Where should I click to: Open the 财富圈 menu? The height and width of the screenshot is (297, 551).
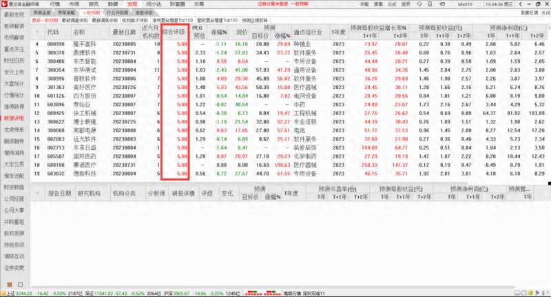[x=178, y=4]
